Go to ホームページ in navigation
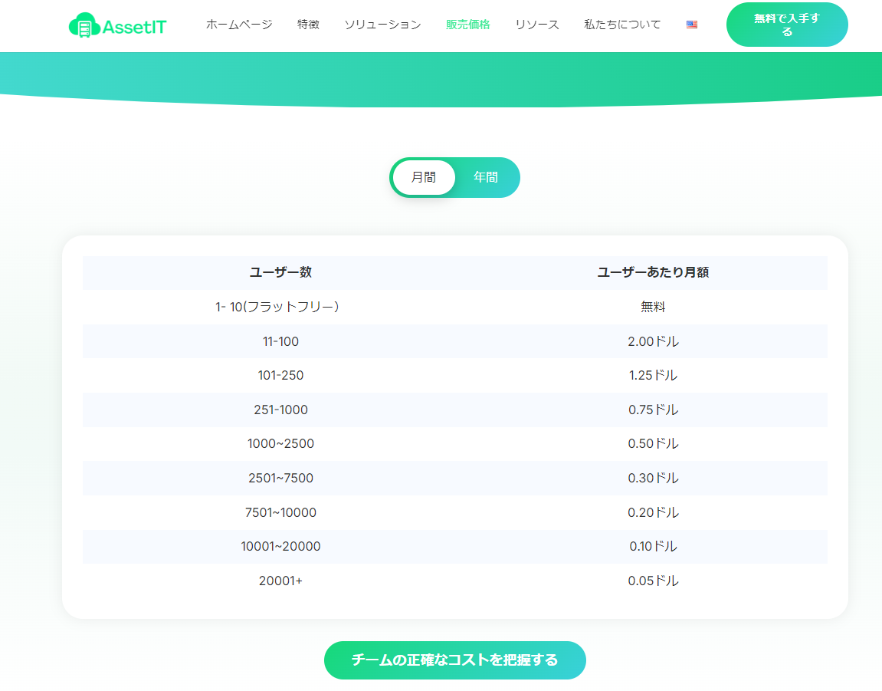This screenshot has height=691, width=882. [239, 25]
